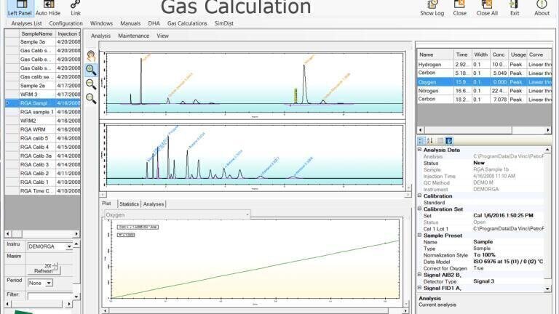Click the Curve column header
Viewport: 559px width, 314px height.
point(539,55)
